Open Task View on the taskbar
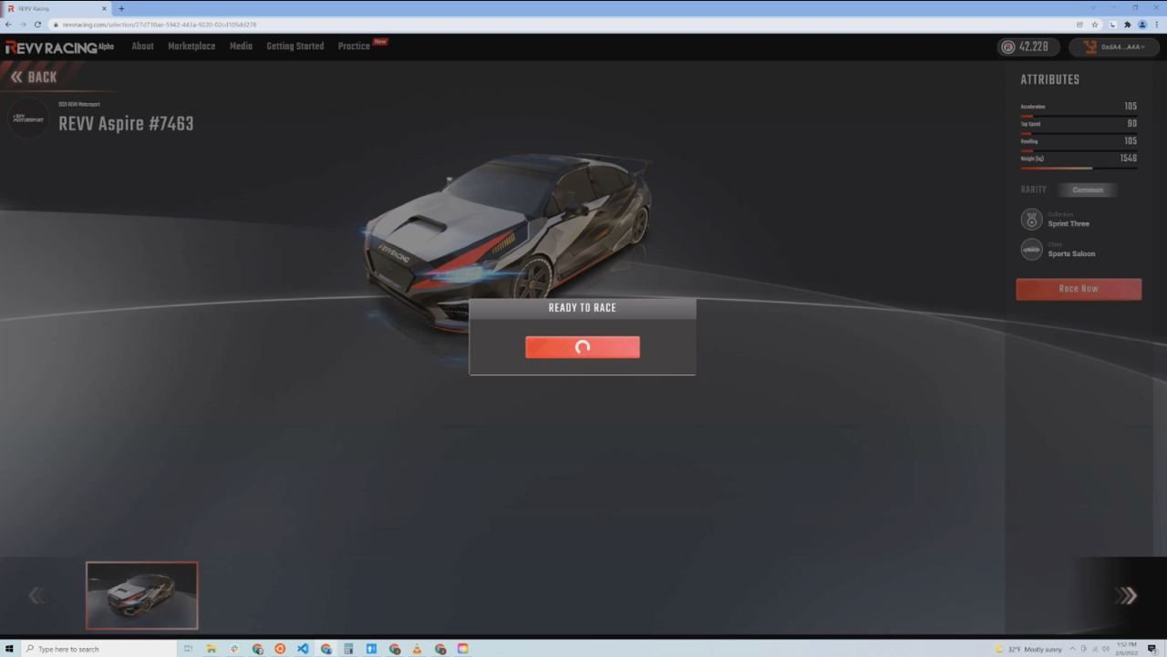This screenshot has height=657, width=1167. 189,649
